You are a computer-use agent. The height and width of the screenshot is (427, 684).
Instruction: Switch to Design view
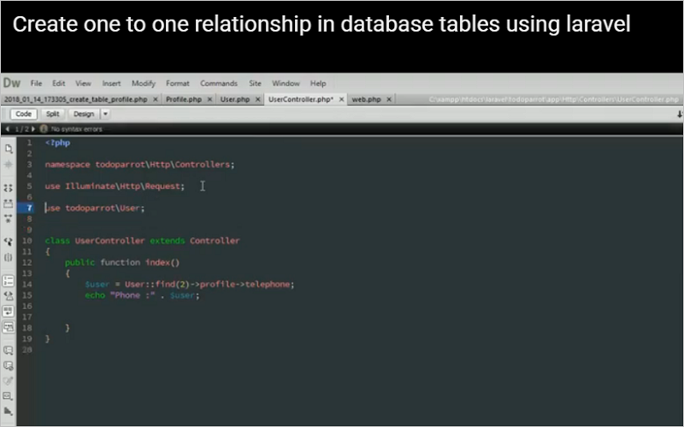tap(83, 114)
